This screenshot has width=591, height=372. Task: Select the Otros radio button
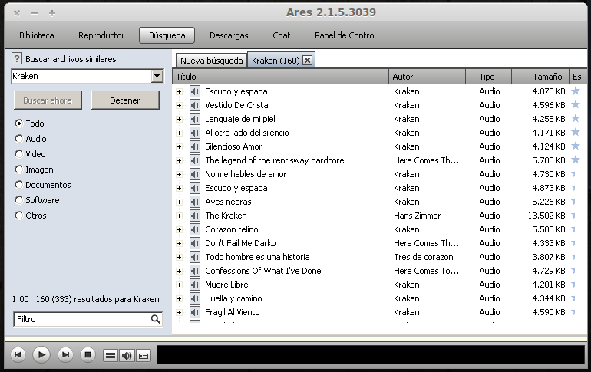pyautogui.click(x=19, y=216)
